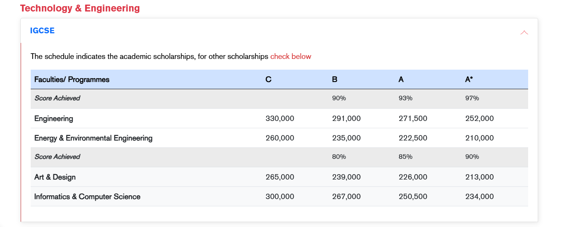This screenshot has height=227, width=578.
Task: Click the C grade column header
Action: pos(268,80)
